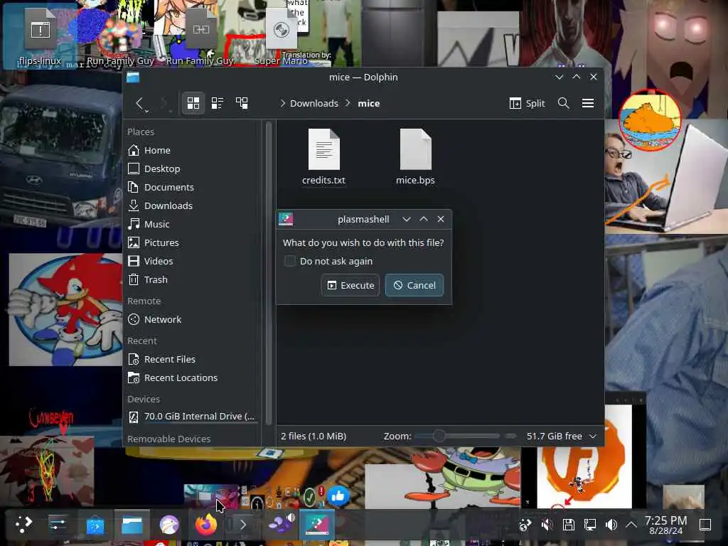Select the mice.bps file

(415, 157)
